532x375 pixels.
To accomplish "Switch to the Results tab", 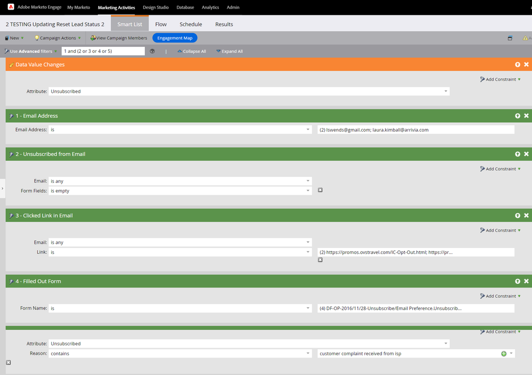I will [224, 24].
